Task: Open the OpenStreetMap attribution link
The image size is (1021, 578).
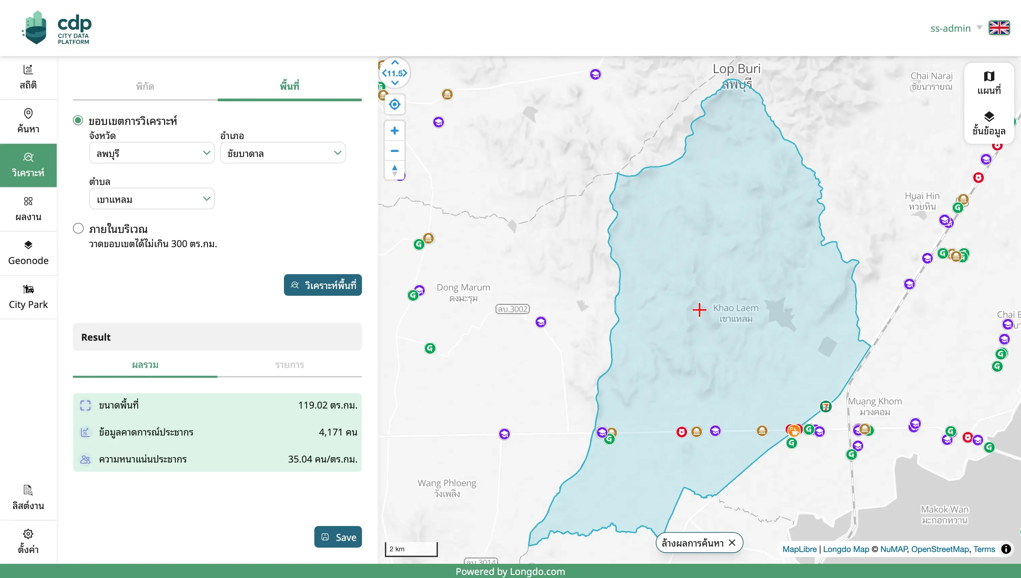Action: [x=940, y=549]
